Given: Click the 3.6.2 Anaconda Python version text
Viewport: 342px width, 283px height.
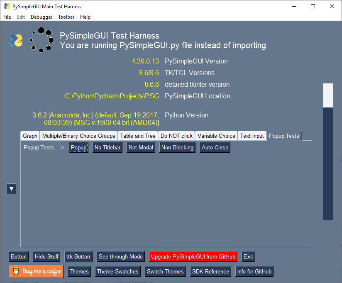Looking at the screenshot, I should click(96, 119).
